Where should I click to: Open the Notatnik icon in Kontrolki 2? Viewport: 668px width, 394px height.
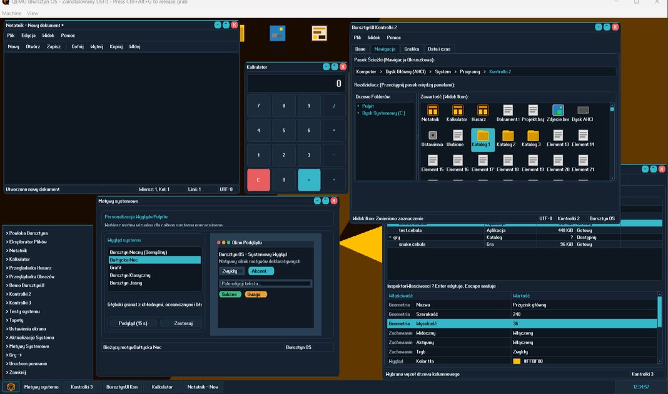point(432,113)
